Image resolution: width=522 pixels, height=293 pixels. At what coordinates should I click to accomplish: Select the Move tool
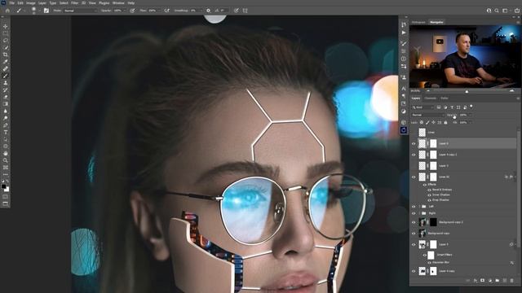[x=6, y=26]
